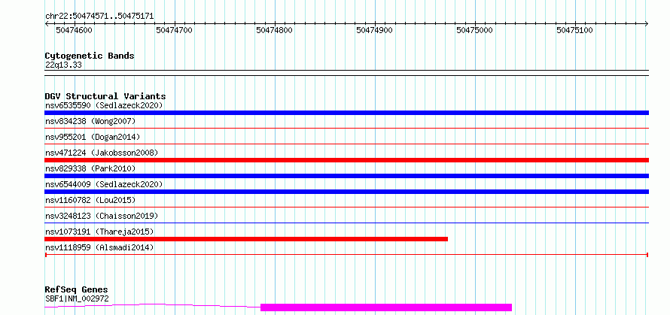Open variant nsv1073191 (Thareja2015) label

click(99, 232)
